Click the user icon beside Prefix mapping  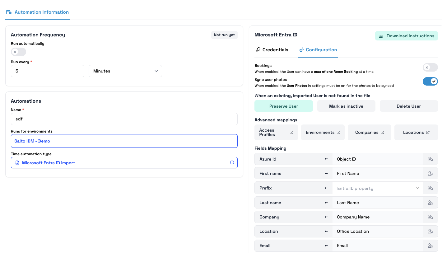(x=430, y=188)
